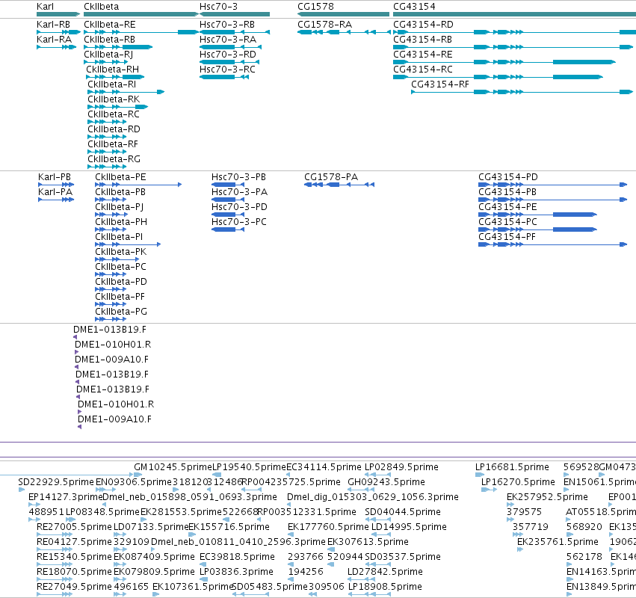Select the Hsc70-3 gene label
This screenshot has height=598, width=636.
pos(219,7)
